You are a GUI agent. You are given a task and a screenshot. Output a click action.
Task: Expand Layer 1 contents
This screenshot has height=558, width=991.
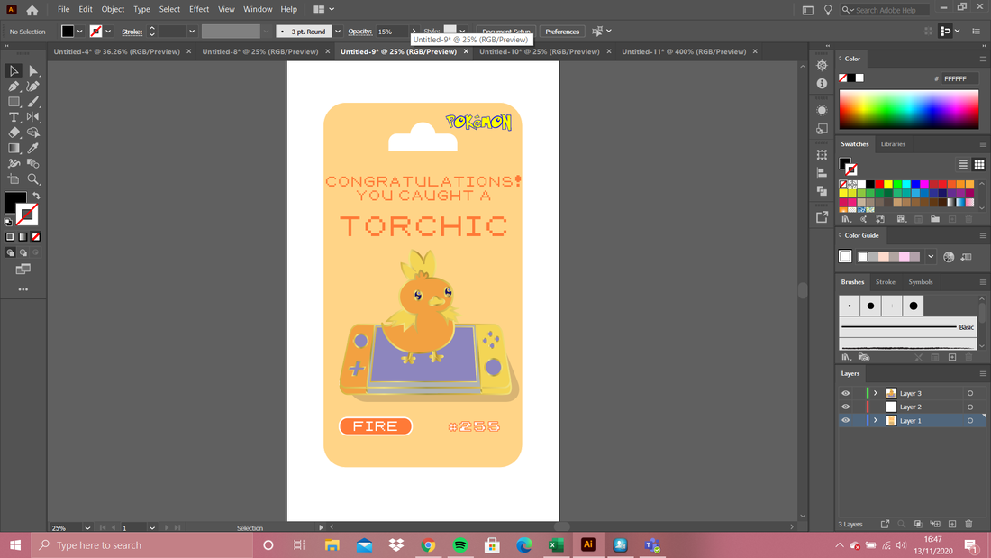pos(876,421)
